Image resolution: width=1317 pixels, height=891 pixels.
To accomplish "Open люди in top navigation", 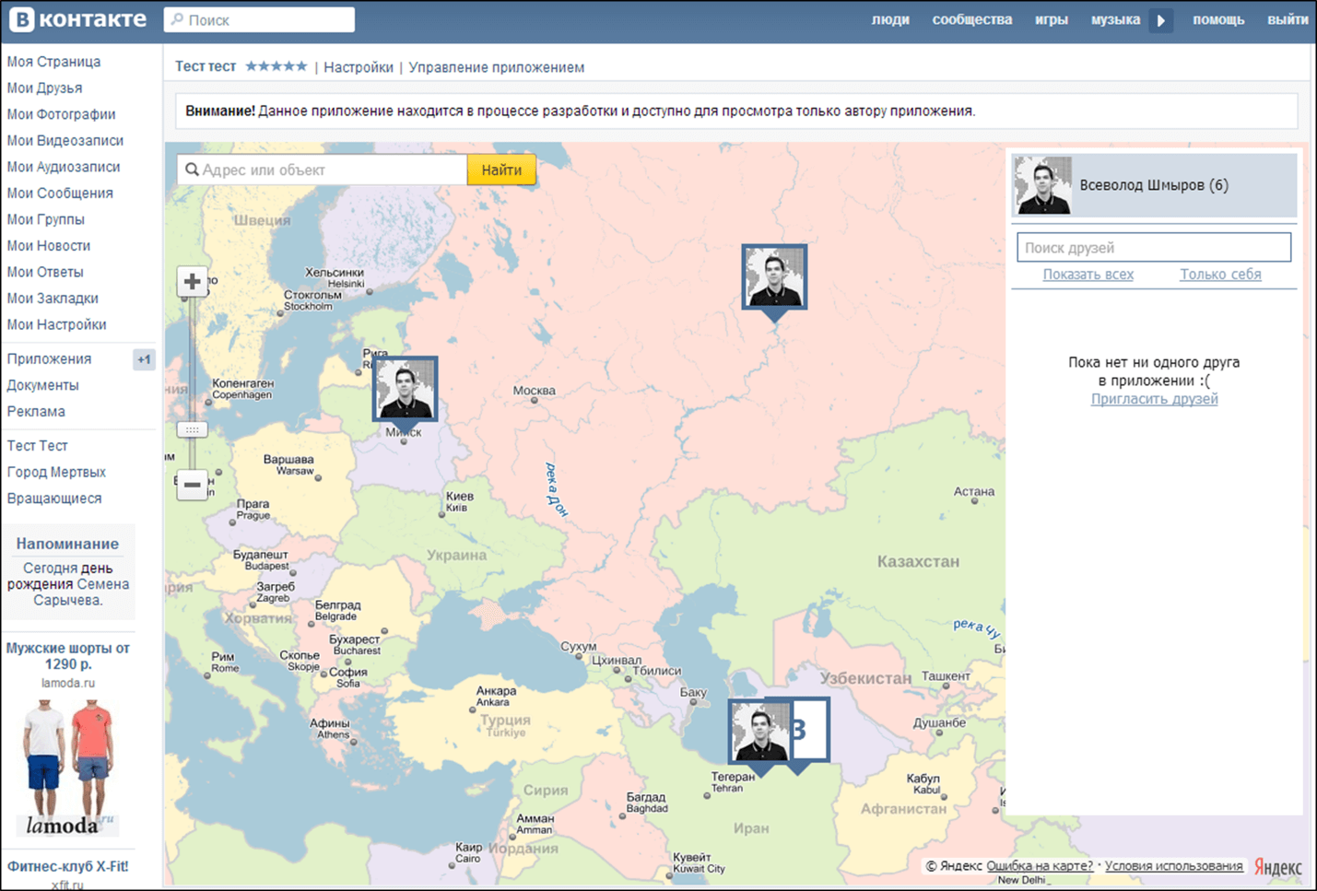I will pos(890,19).
